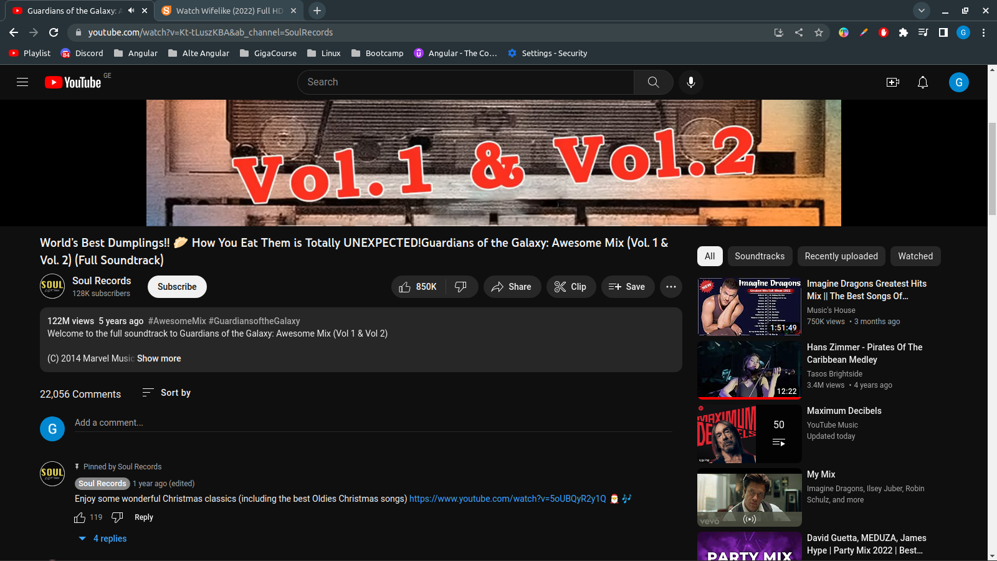The height and width of the screenshot is (561, 997).
Task: Open Soul Records channel avatar
Action: 52,286
